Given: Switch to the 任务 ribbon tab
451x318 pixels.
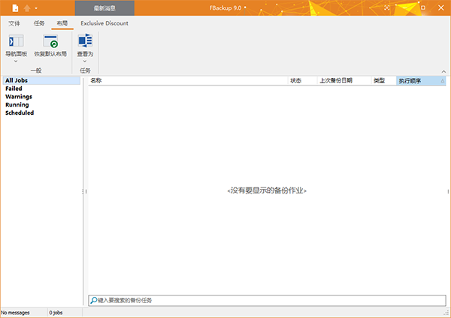Looking at the screenshot, I should click(x=39, y=23).
